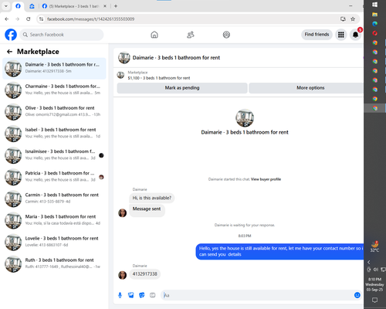Click the browser back arrow
Viewport: 386px width, 309px height.
pyautogui.click(x=7, y=19)
